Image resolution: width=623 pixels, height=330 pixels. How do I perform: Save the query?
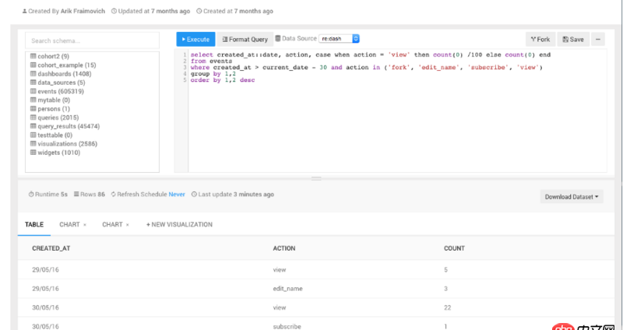click(x=573, y=39)
